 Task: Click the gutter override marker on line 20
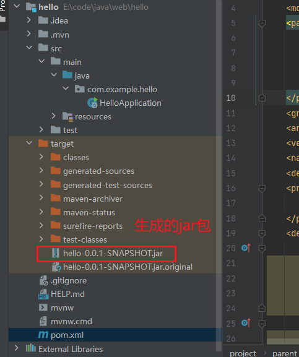tap(246, 247)
